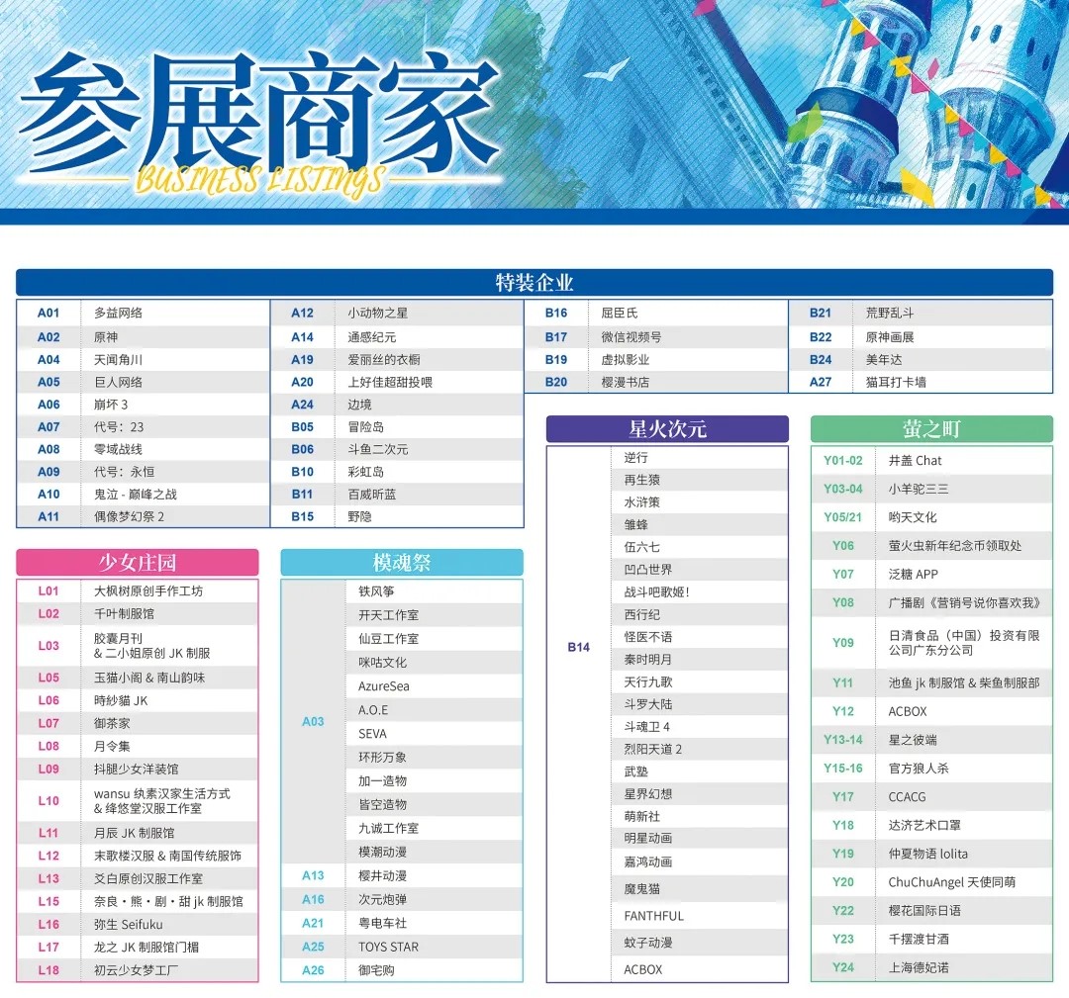This screenshot has width=1069, height=998.
Task: Click 战斗吧歌姬! entry
Action: point(656,592)
